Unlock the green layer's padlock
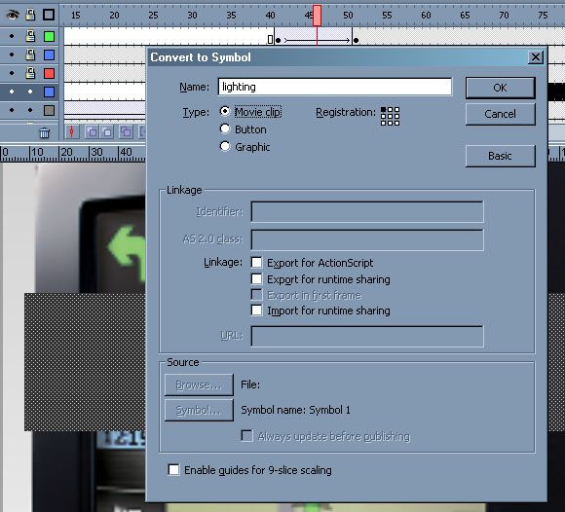The width and height of the screenshot is (565, 512). pos(30,36)
